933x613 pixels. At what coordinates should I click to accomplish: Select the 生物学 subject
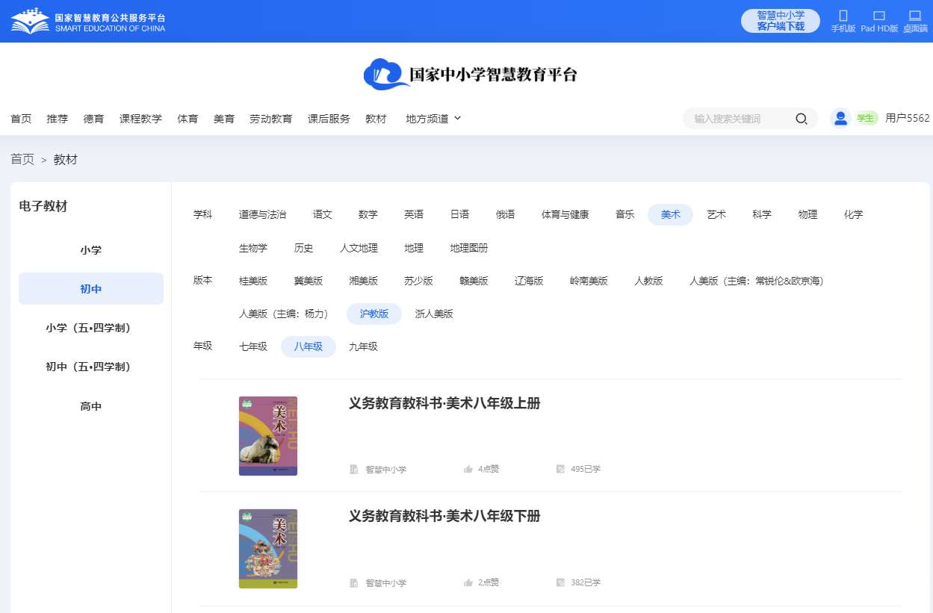coord(253,248)
